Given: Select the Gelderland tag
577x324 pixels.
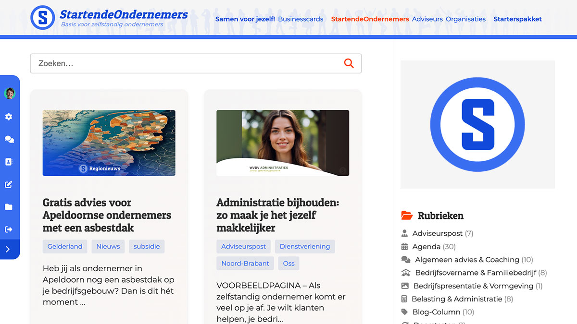Looking at the screenshot, I should tap(65, 246).
